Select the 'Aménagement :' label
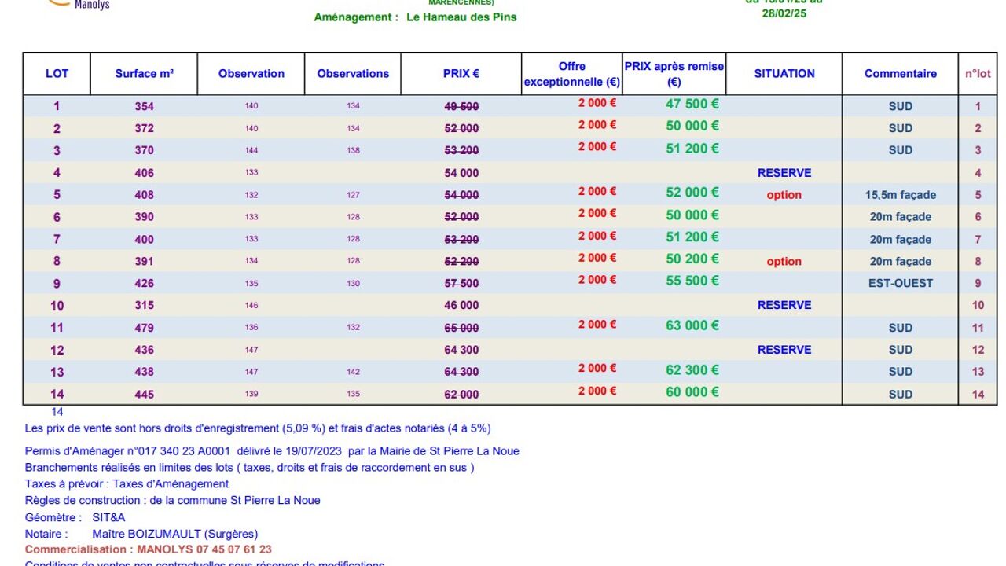Viewport: 1006px width, 566px height. [x=356, y=17]
